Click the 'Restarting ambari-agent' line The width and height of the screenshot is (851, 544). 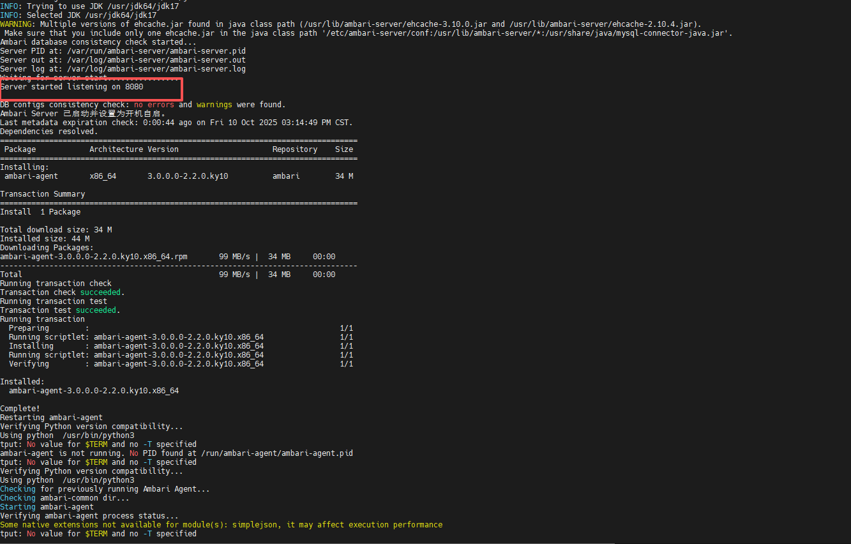pyautogui.click(x=51, y=418)
